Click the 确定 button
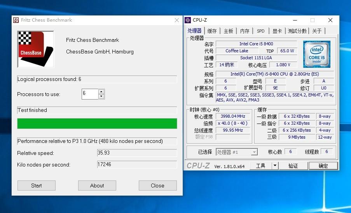The height and width of the screenshot is (213, 351). [323, 166]
